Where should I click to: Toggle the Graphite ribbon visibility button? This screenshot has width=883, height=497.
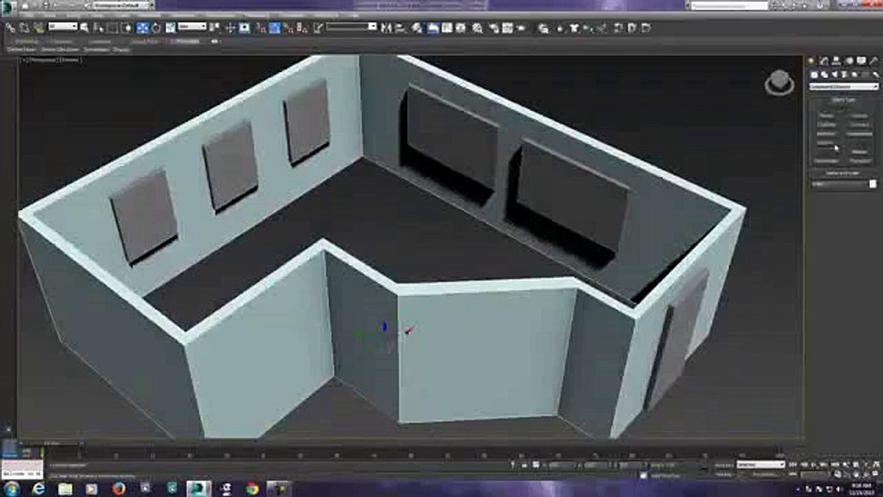433,28
